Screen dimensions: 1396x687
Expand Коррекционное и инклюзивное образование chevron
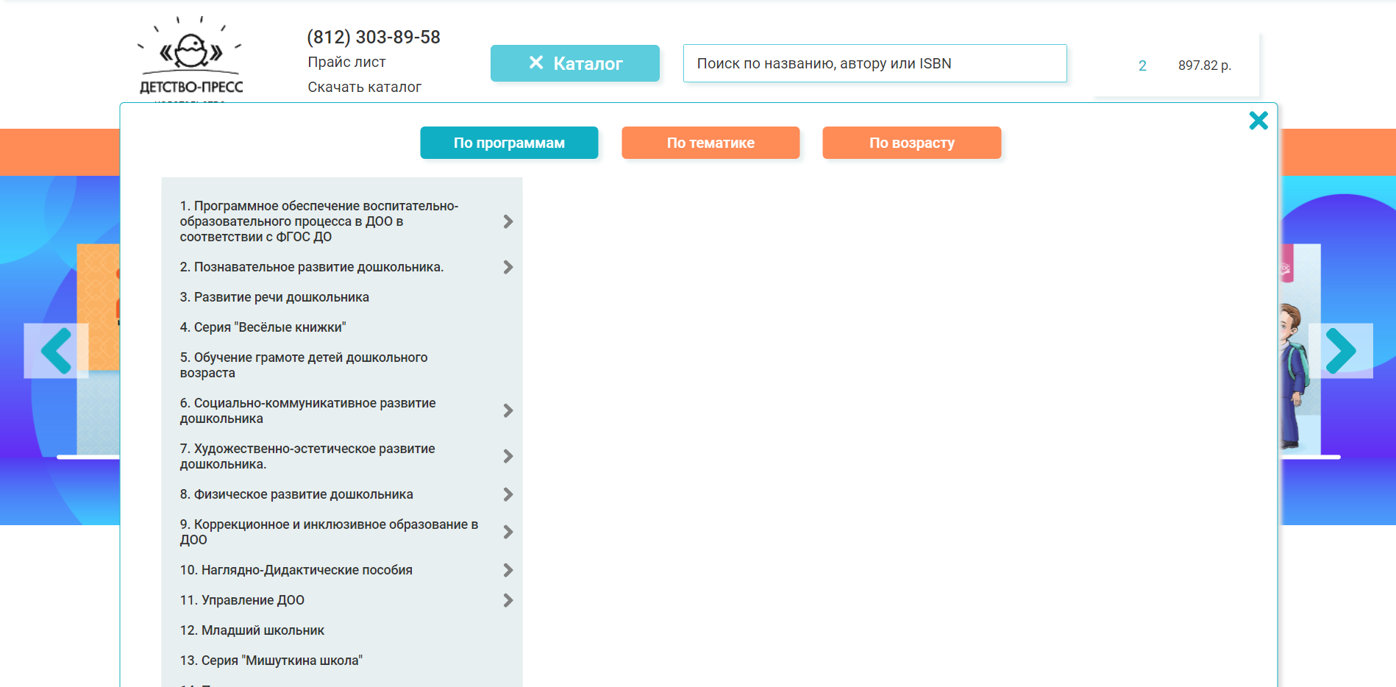pos(508,532)
